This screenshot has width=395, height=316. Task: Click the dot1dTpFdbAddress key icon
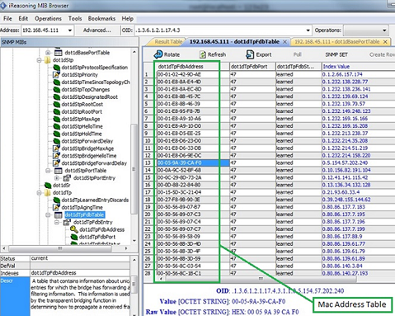pos(74,229)
